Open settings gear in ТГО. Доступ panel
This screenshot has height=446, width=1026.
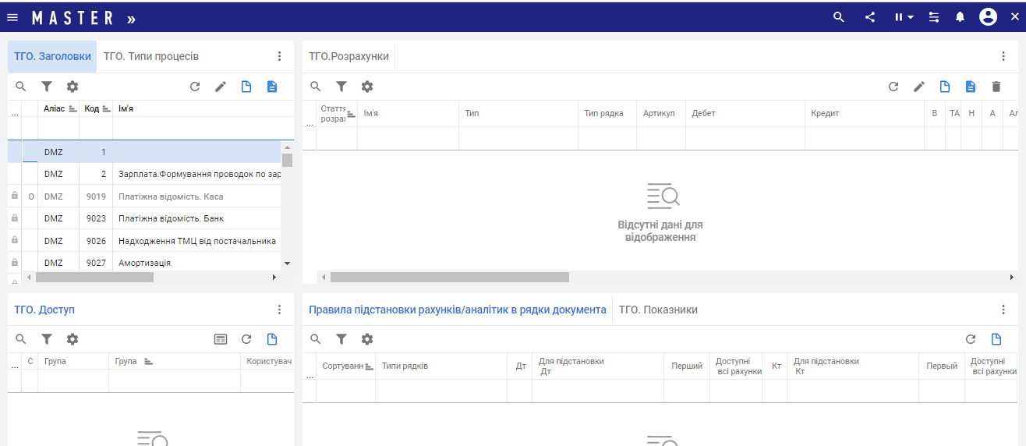[73, 339]
